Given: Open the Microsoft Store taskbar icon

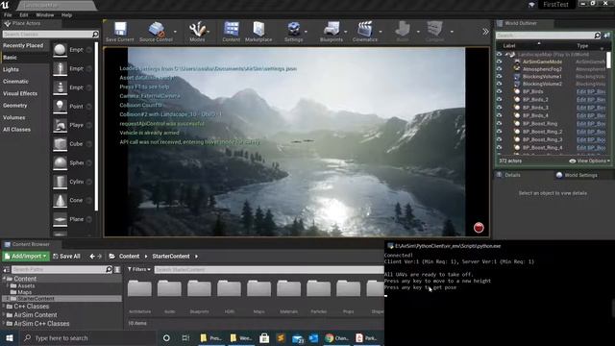Looking at the screenshot, I should 264,337.
